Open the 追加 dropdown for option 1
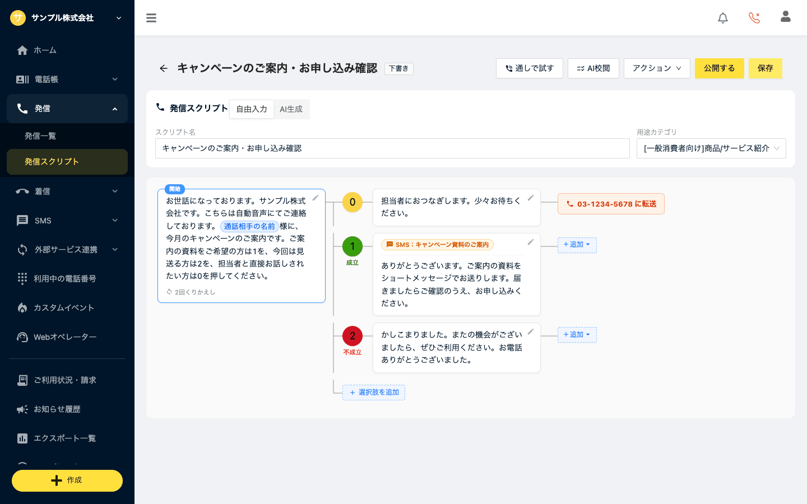The image size is (807, 504). pyautogui.click(x=577, y=245)
